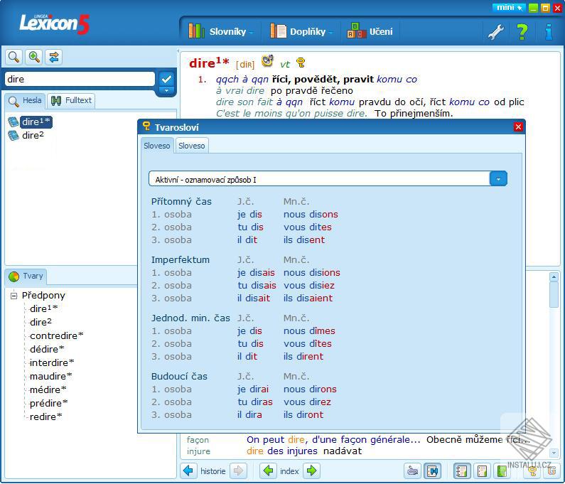Click the zoom-in magnifier with plus icon
The image size is (565, 484).
[x=34, y=57]
